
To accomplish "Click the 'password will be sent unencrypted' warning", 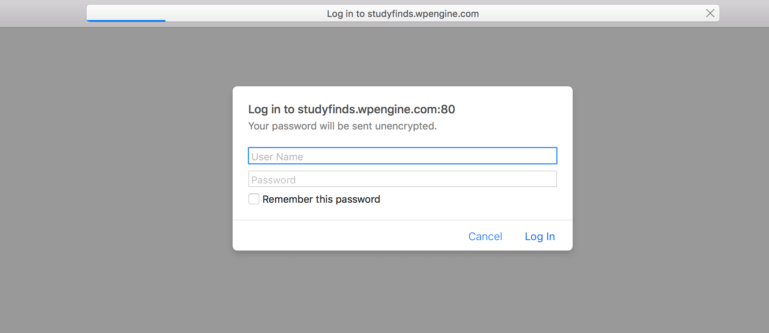I will tap(342, 126).
